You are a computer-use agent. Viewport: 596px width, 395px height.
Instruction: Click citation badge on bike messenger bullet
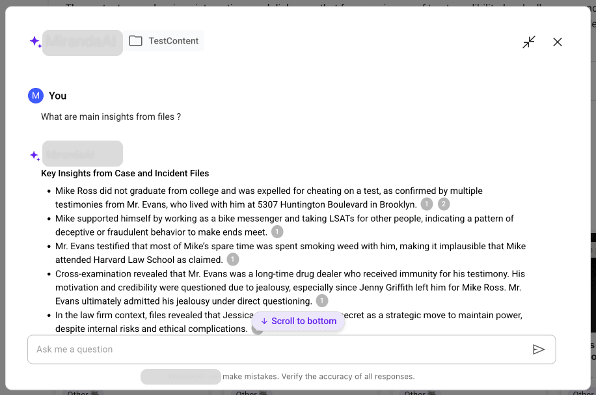pyautogui.click(x=277, y=232)
